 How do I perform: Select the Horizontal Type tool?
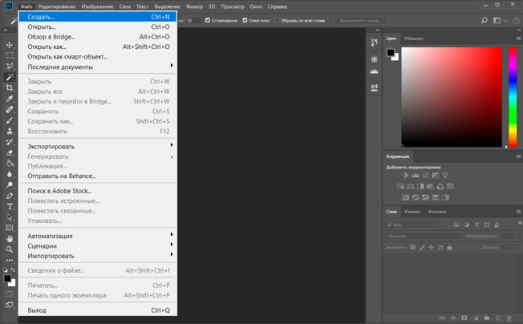pos(10,207)
